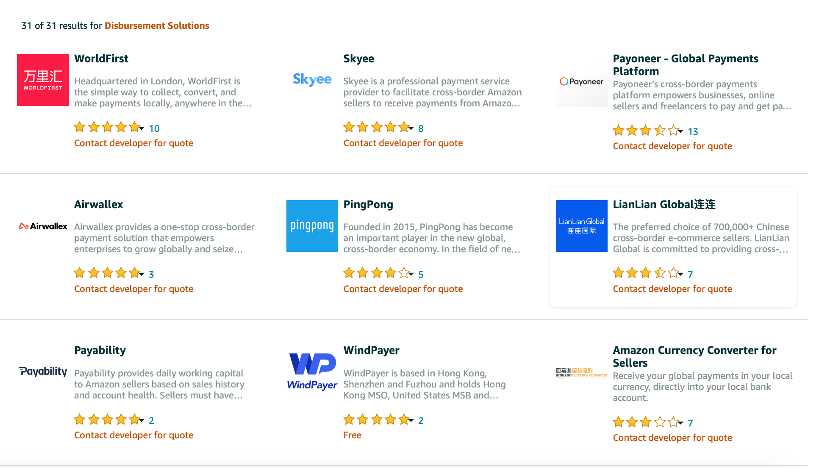Click the Airwallex logo icon
Screen dimensions: 833x468
point(43,226)
